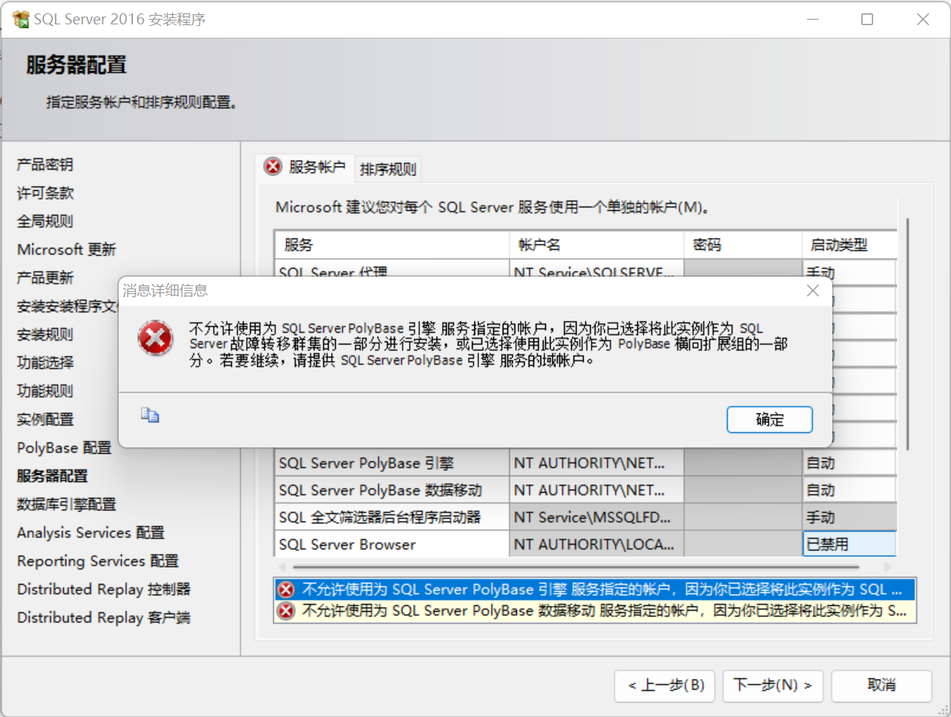Select SQL Server PolyBase 引擎 service row
This screenshot has height=717, width=951.
click(392, 463)
